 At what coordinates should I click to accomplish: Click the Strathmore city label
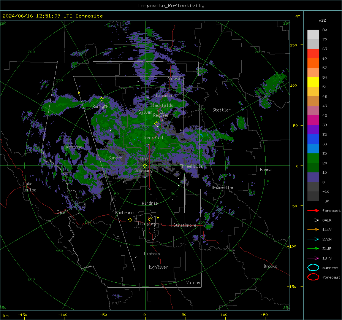[185, 225]
